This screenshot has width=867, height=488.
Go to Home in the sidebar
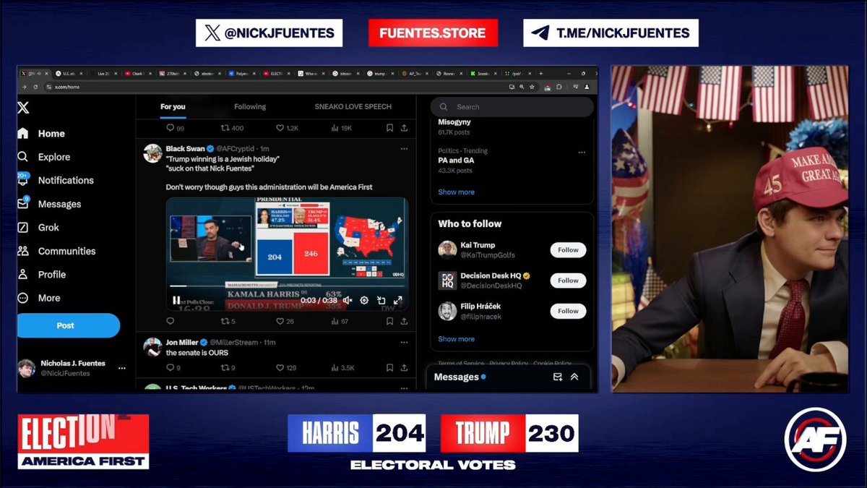coord(41,134)
